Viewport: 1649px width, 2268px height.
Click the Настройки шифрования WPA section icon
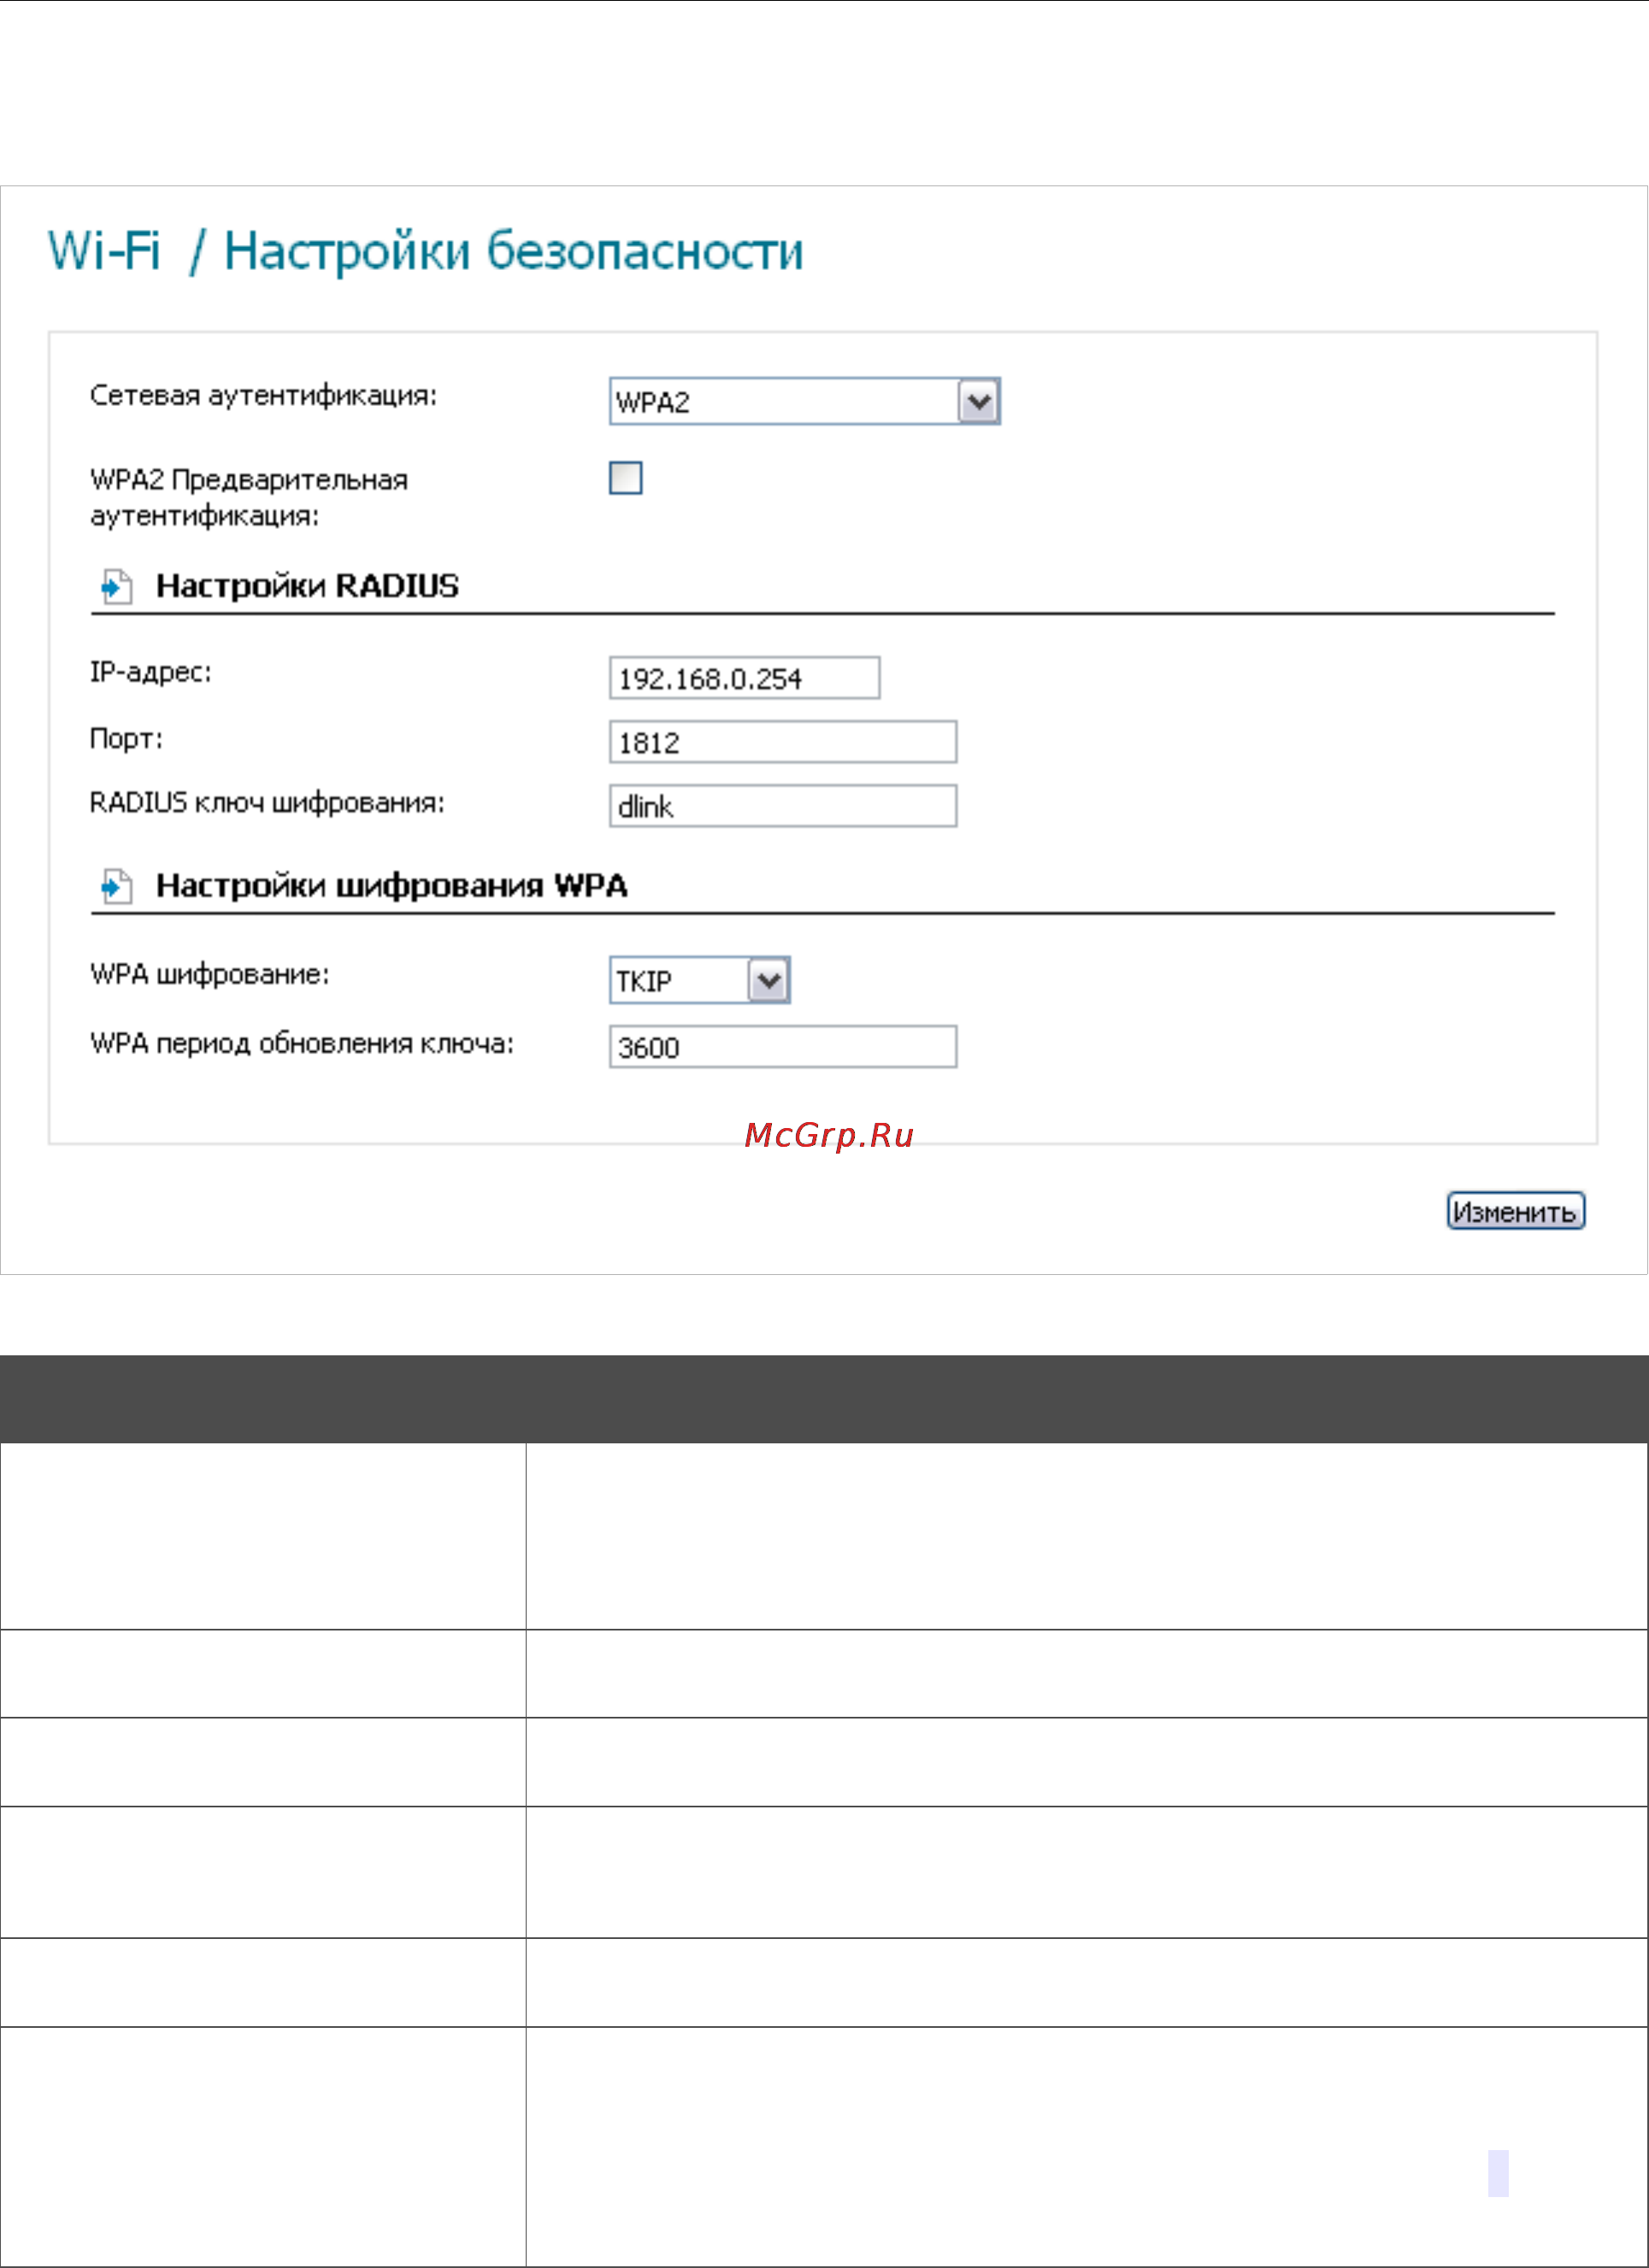[x=116, y=886]
